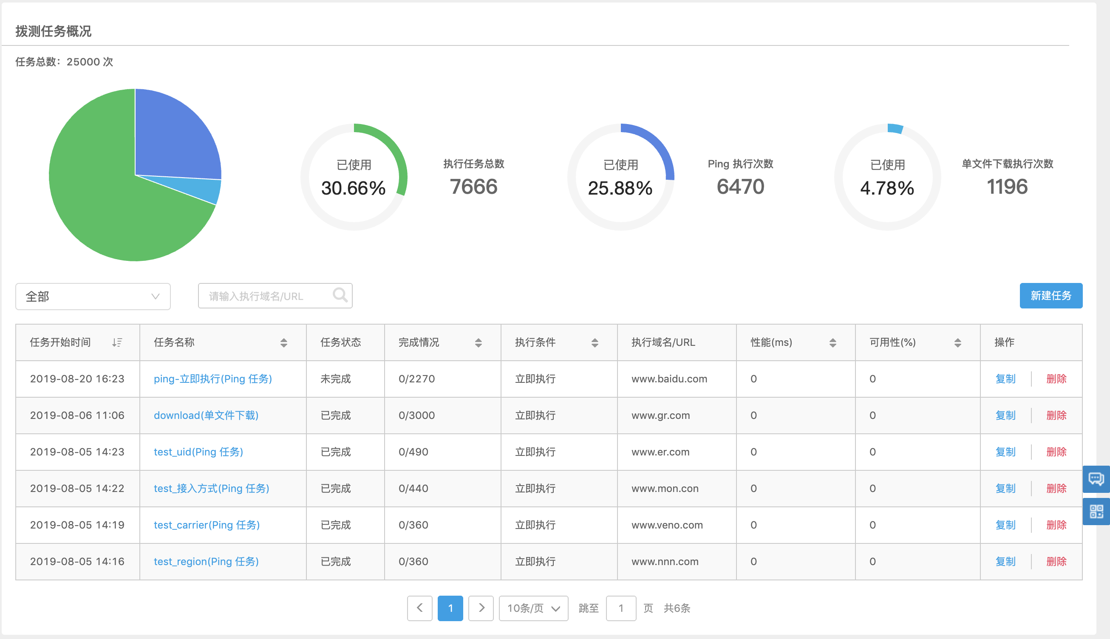Click the 2019-08-06 11:06 time cell
The width and height of the screenshot is (1110, 639).
pos(77,415)
